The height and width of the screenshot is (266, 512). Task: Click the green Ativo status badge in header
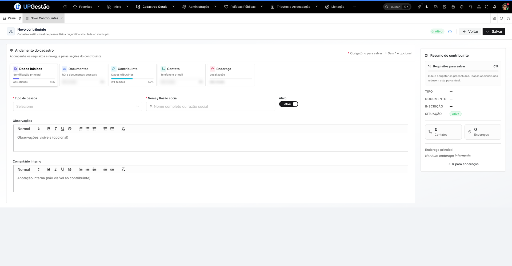point(437,31)
